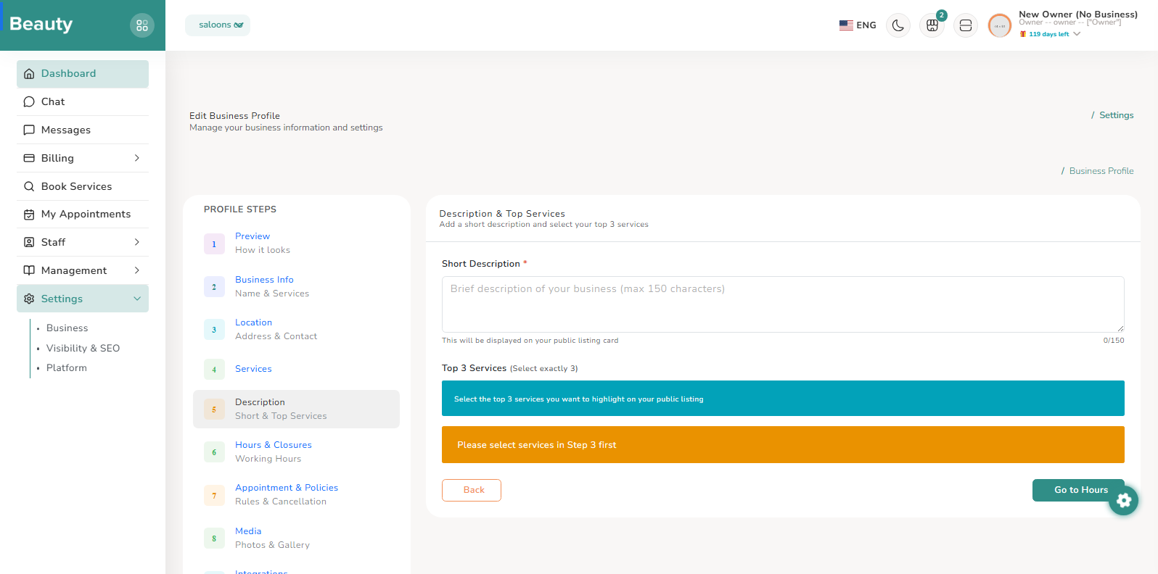Go to Chat in the sidebar
Viewport: 1158px width, 574px height.
click(x=83, y=102)
